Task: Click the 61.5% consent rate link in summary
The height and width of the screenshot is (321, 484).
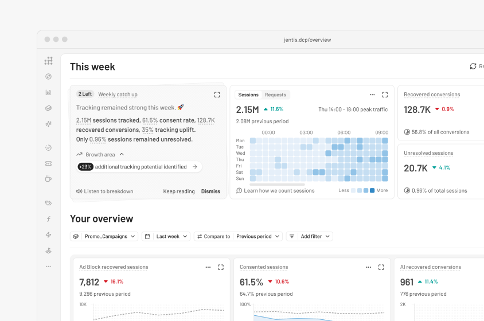Action: (x=150, y=120)
